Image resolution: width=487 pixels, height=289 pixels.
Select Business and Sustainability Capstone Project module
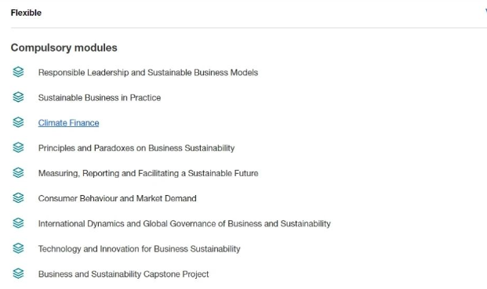pyautogui.click(x=124, y=274)
